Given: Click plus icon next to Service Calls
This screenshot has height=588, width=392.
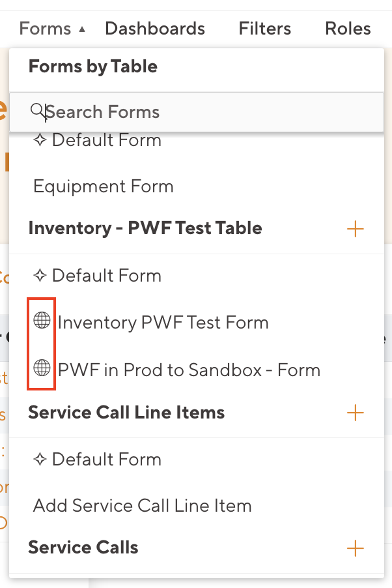Looking at the screenshot, I should coord(356,548).
